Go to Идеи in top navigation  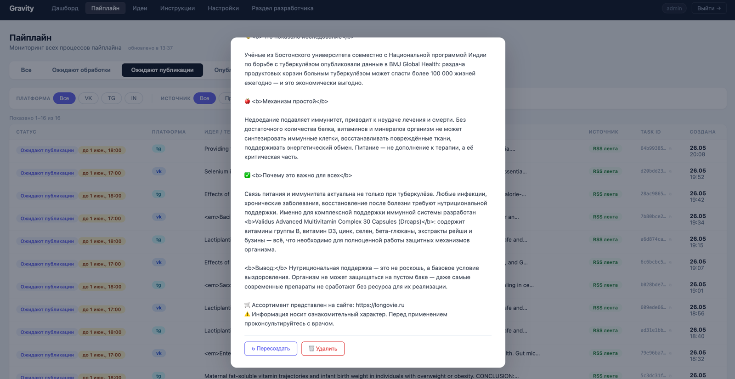click(140, 8)
